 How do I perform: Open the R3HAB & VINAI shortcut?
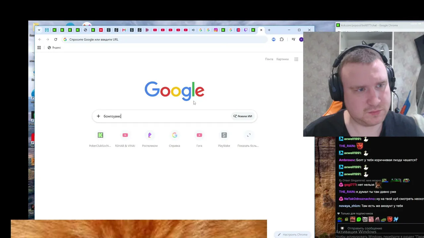point(125,139)
